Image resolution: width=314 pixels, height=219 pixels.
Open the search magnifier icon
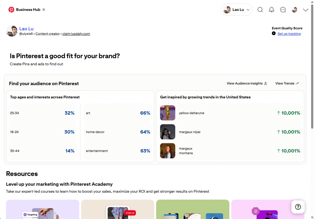click(x=260, y=9)
